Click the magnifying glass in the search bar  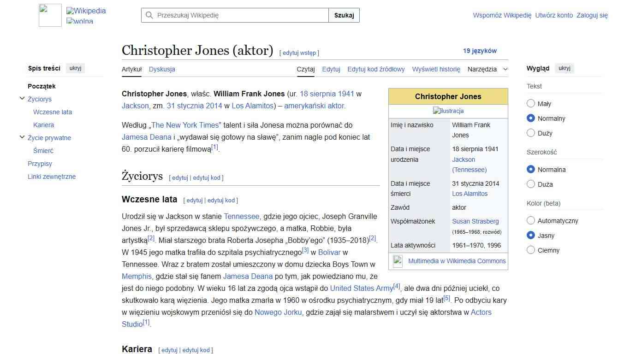149,15
